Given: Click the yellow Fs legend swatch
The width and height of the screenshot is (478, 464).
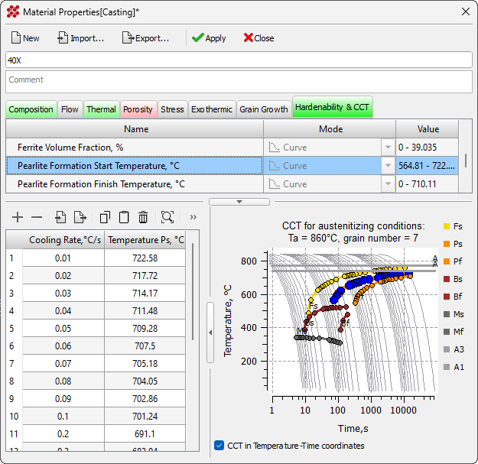Looking at the screenshot, I should 447,226.
